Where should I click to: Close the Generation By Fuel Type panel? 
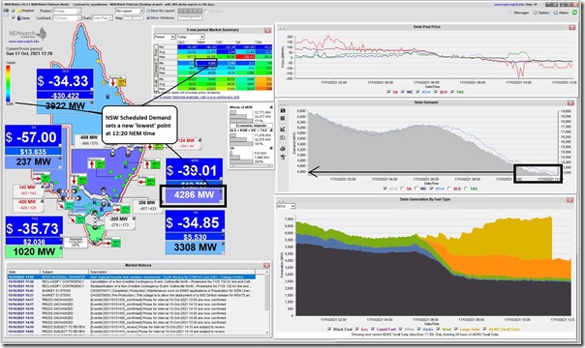[570, 200]
